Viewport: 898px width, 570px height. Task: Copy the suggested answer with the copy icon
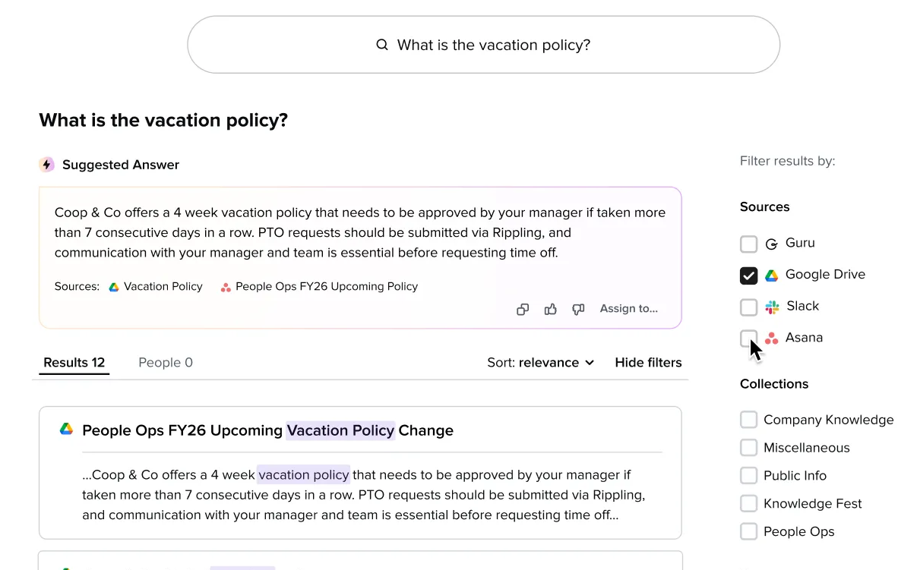click(x=522, y=309)
